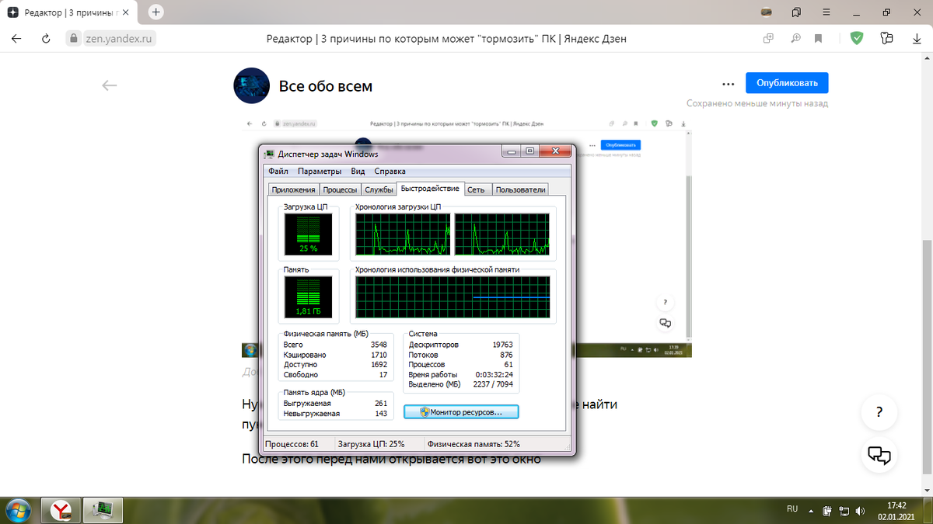The height and width of the screenshot is (524, 933).
Task: Open the browser bookmarks panel icon
Action: pos(796,12)
